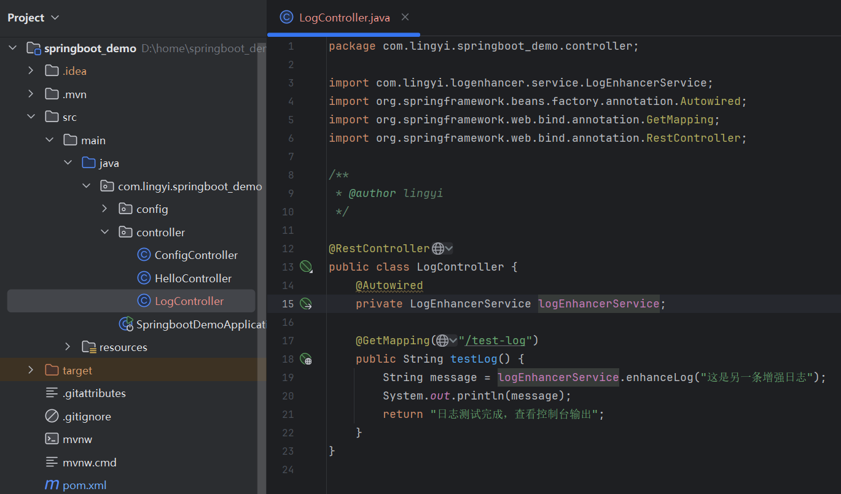Collapse the controller package in the Project tree
This screenshot has height=494, width=841.
pos(104,232)
